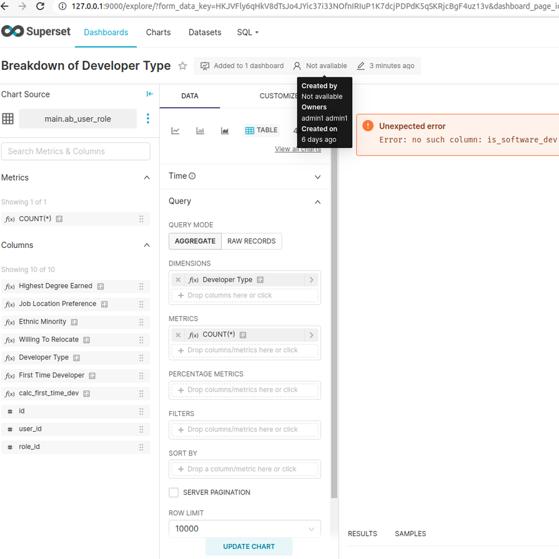
Task: Click the browser forward arrow
Action: coord(22,6)
